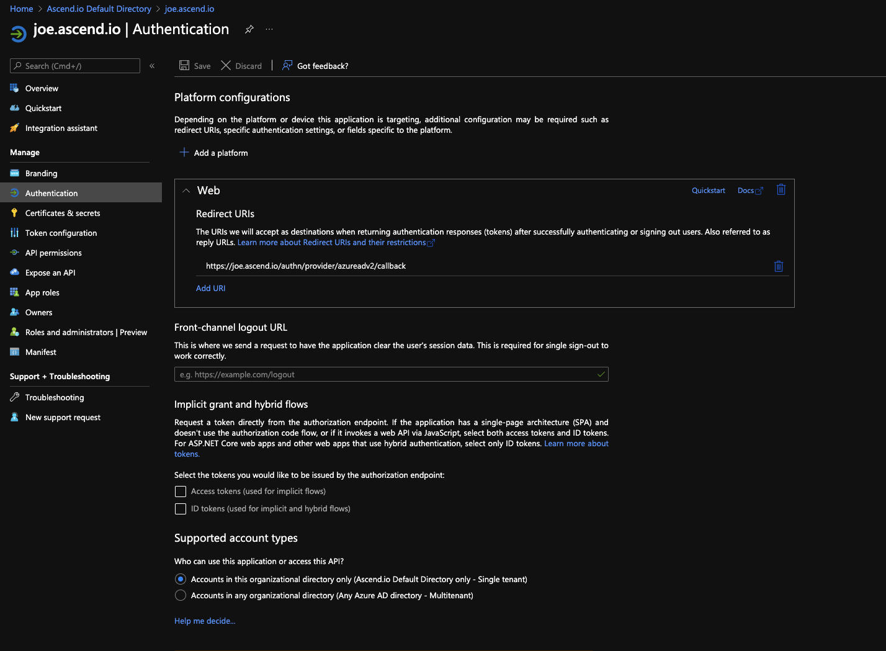Open the Docs link in the Web section
The height and width of the screenshot is (651, 886).
click(x=750, y=191)
